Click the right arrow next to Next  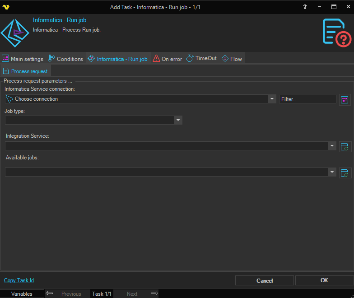[x=154, y=293]
